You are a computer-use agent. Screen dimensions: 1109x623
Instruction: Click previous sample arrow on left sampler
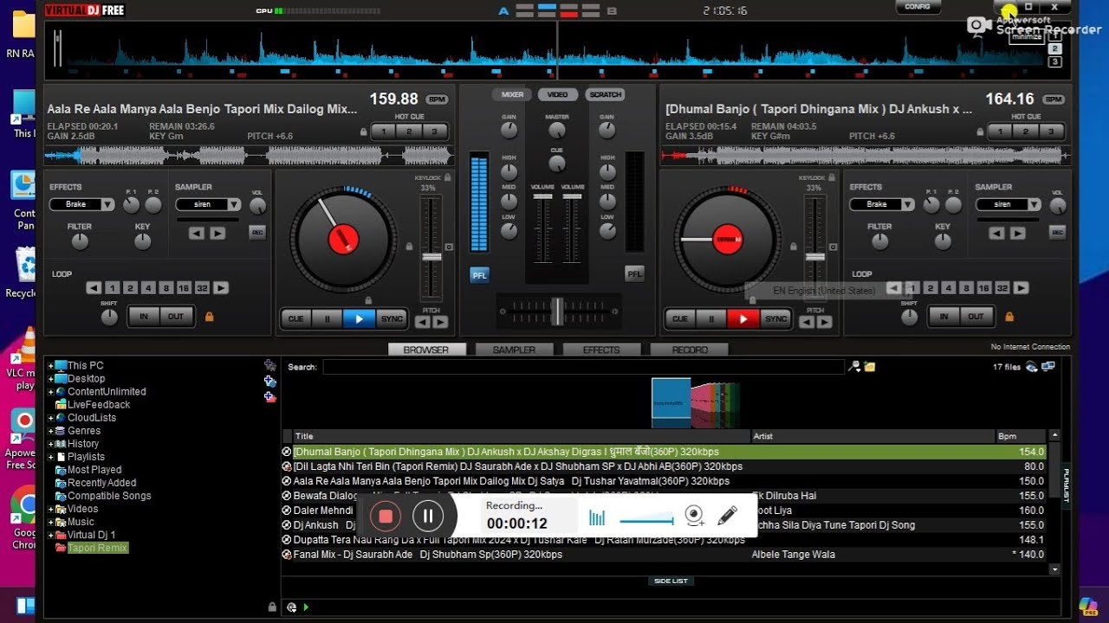(197, 233)
